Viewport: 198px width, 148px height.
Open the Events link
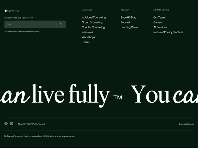coord(86,42)
